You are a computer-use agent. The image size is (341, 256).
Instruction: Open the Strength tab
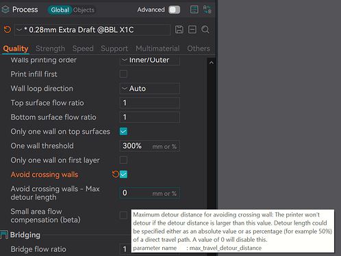pyautogui.click(x=50, y=48)
